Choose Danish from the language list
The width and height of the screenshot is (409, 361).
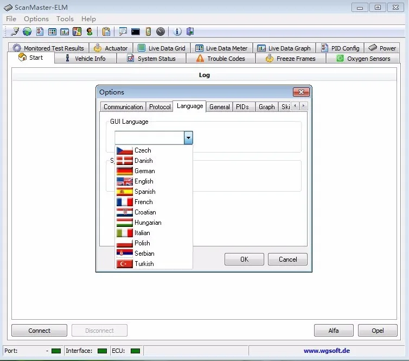(x=154, y=161)
